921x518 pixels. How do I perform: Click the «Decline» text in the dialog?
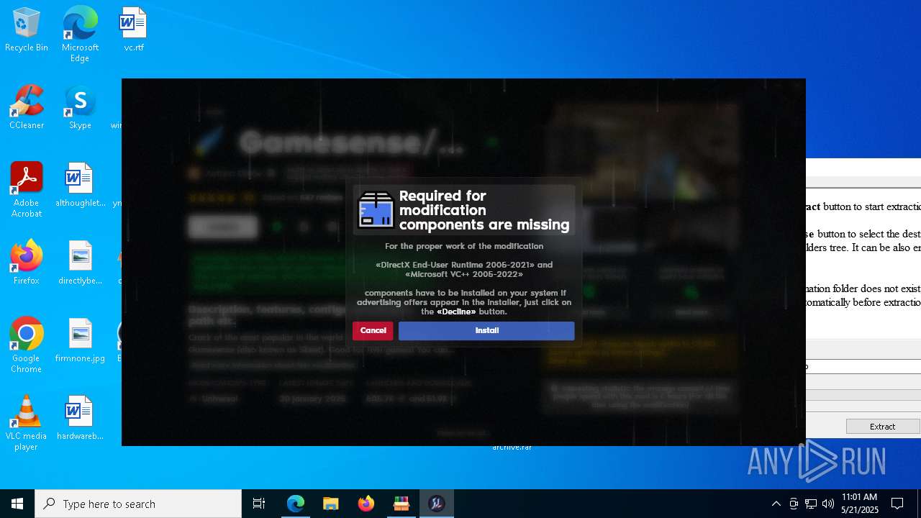456,312
